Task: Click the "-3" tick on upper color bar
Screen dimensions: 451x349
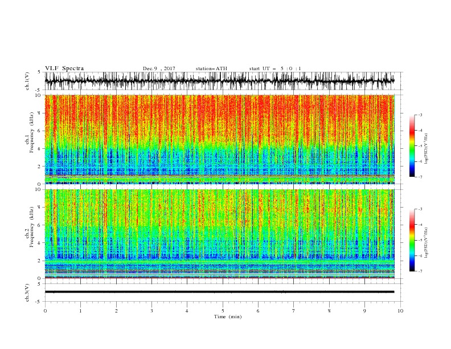Action: 420,115
